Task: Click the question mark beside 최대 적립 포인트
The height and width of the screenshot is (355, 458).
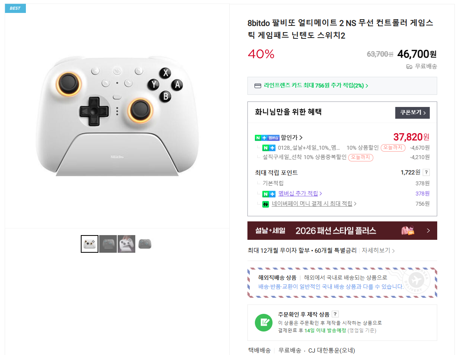Action: (x=426, y=172)
